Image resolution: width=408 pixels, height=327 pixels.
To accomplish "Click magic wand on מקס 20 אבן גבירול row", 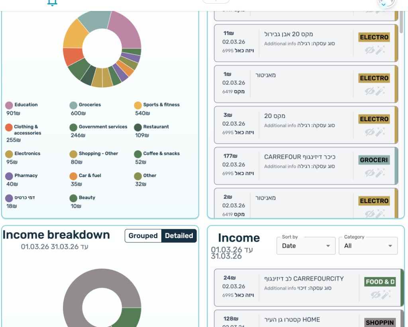I will pos(381,50).
